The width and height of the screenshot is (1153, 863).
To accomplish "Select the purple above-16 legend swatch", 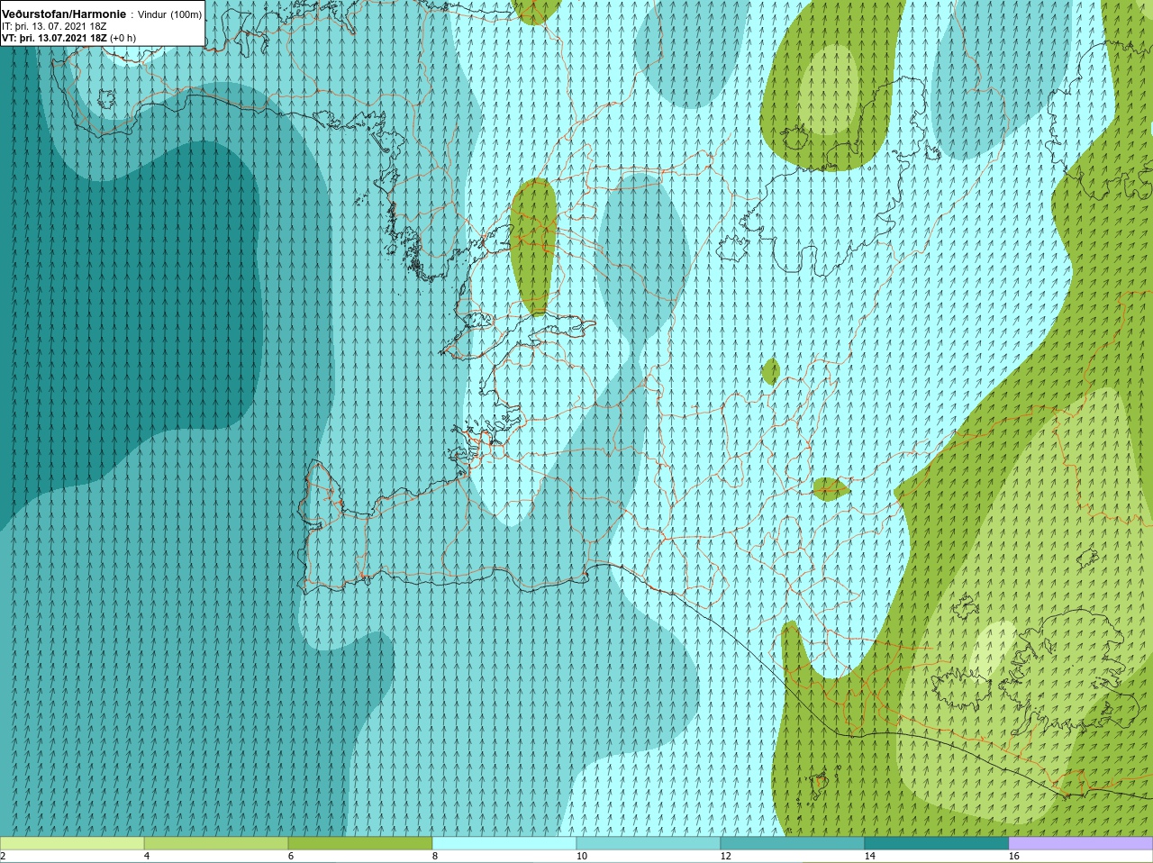I will [x=1081, y=843].
